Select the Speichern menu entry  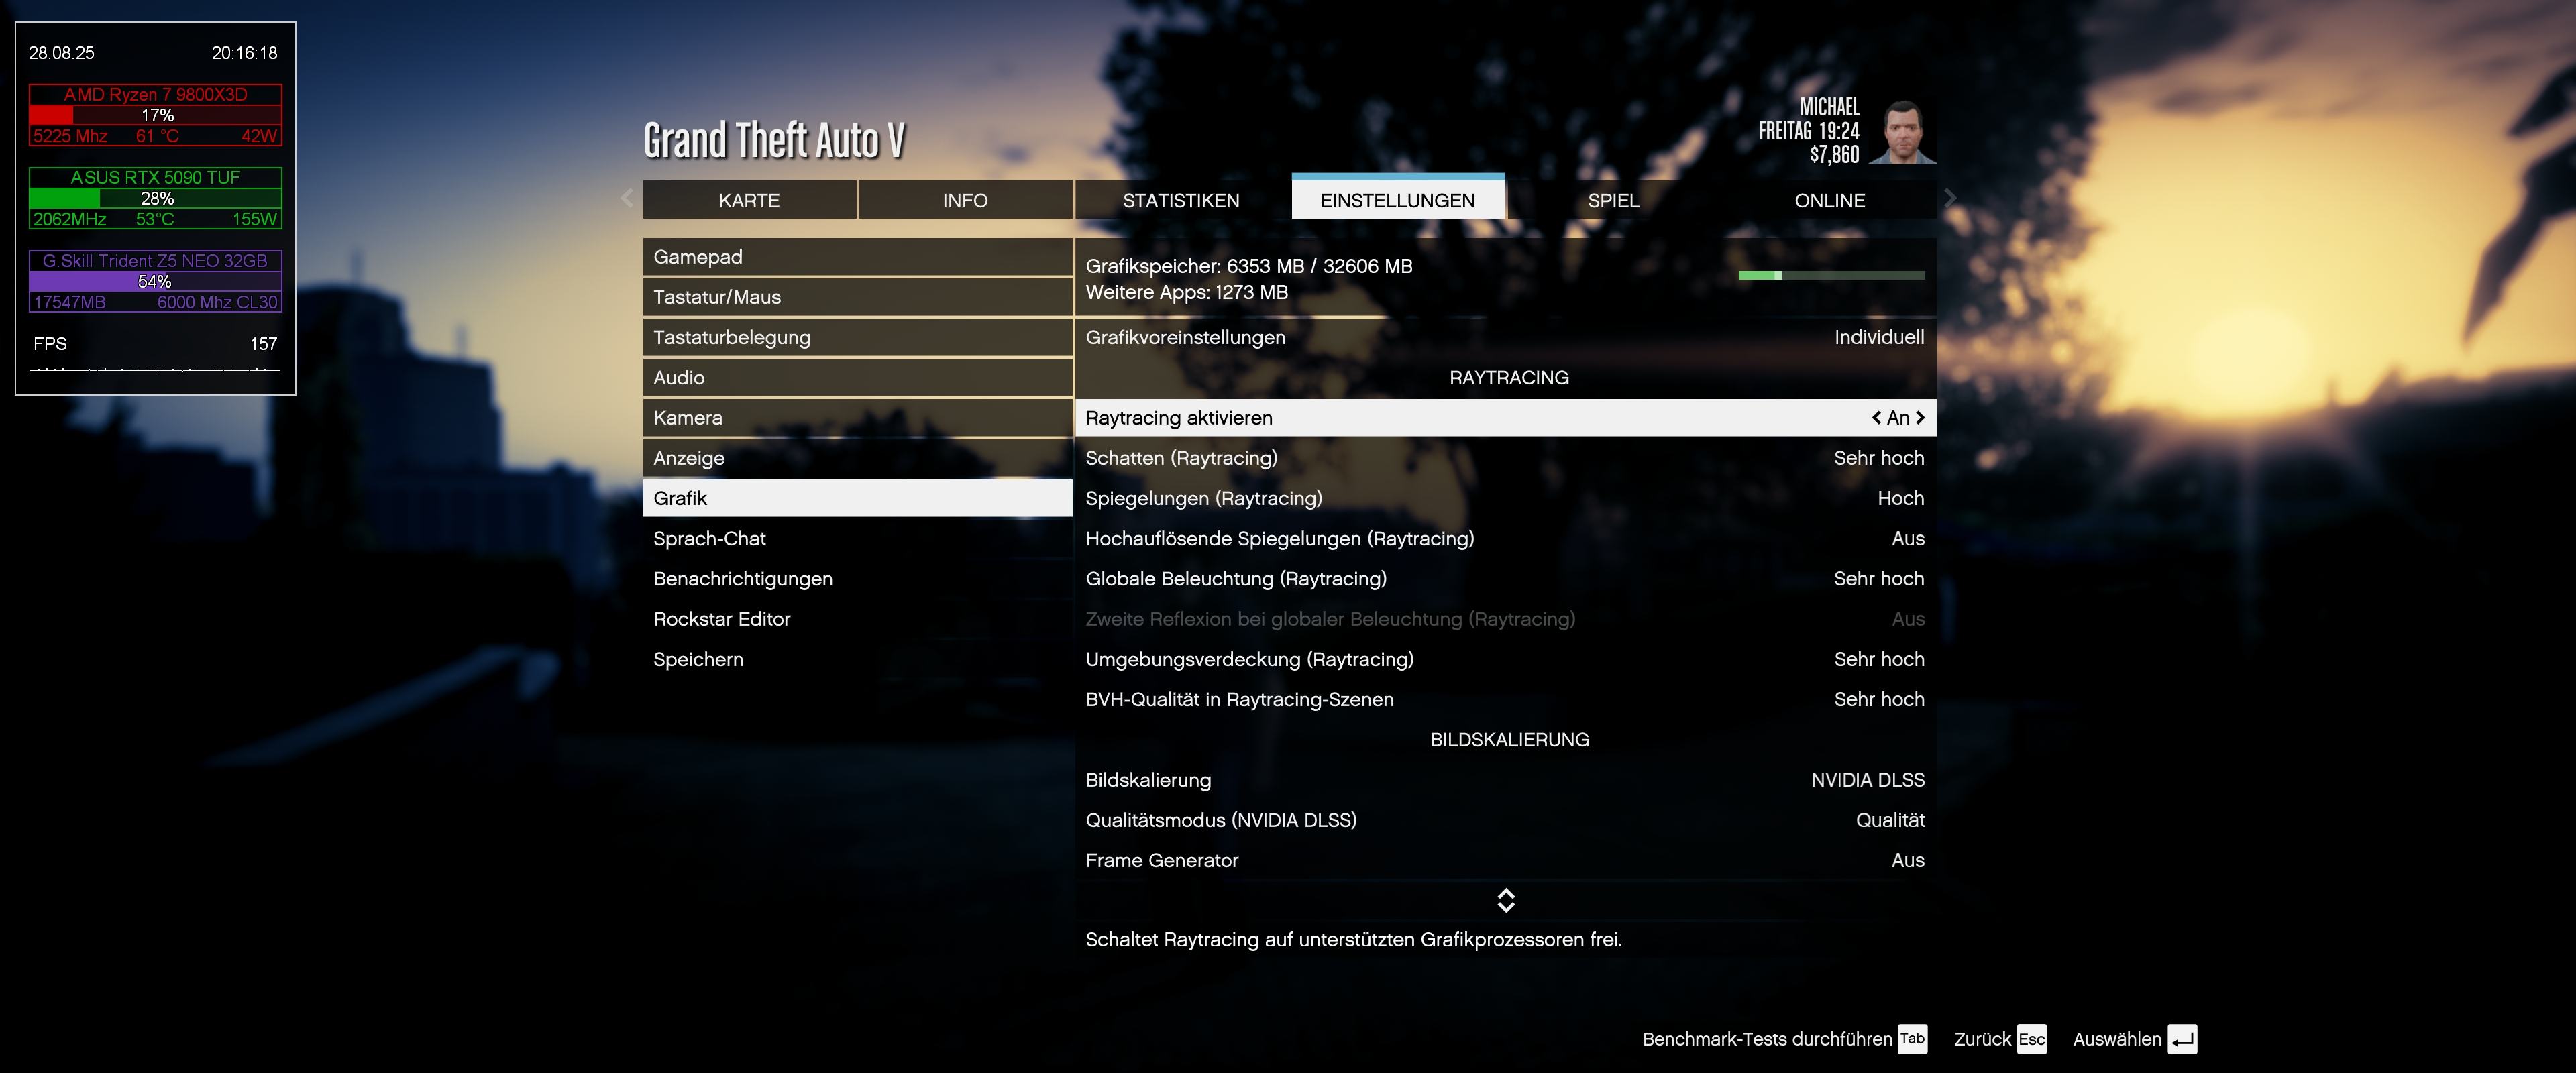tap(698, 659)
